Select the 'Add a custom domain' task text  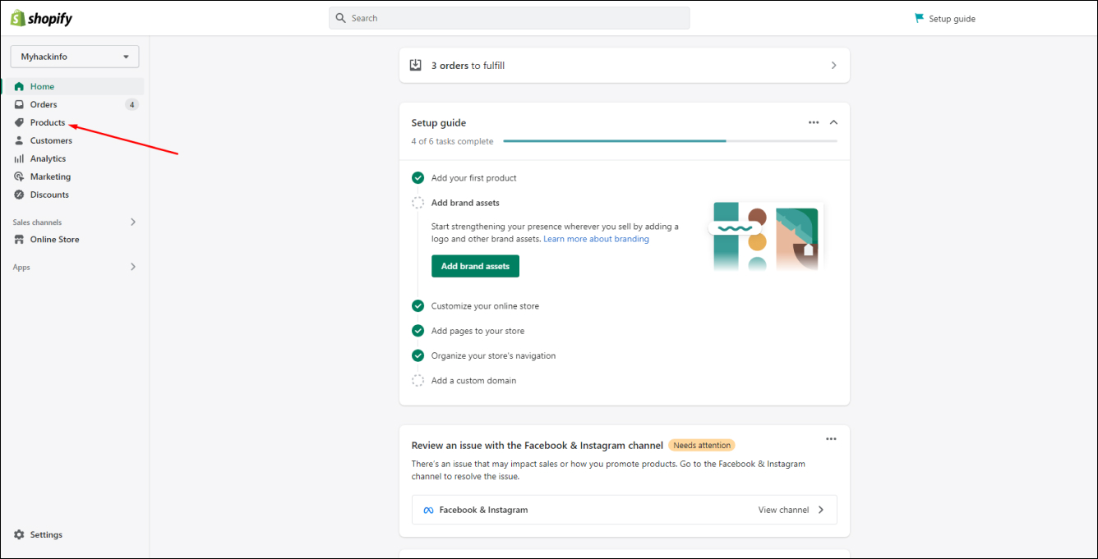(473, 381)
